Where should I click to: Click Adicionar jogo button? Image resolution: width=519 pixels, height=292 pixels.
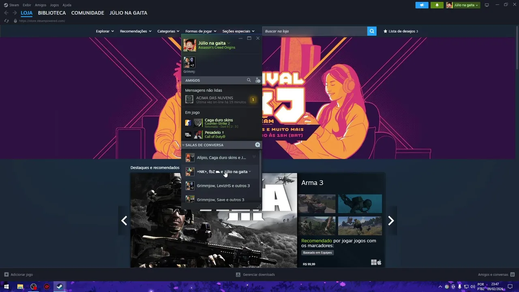(x=19, y=275)
